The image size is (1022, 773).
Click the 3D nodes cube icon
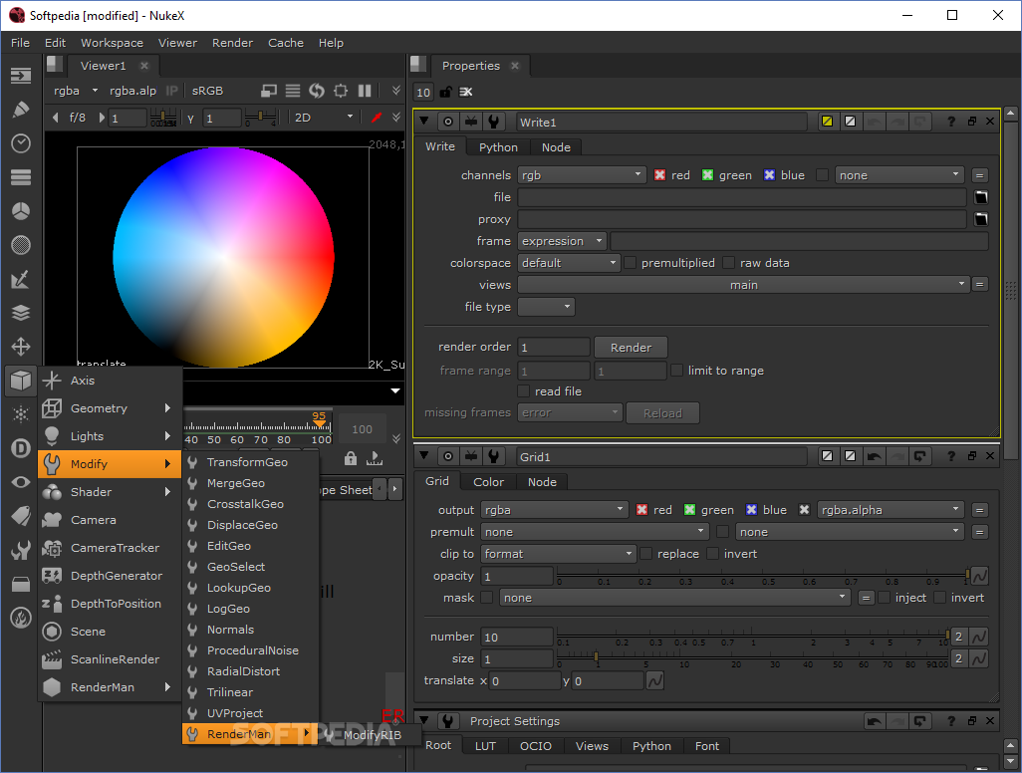(21, 381)
